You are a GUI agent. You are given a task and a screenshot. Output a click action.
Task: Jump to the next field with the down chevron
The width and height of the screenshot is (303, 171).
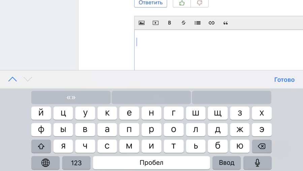(28, 79)
